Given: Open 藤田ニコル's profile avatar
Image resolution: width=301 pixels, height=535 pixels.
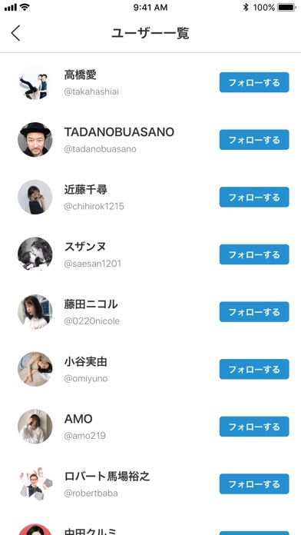Looking at the screenshot, I should point(35,312).
